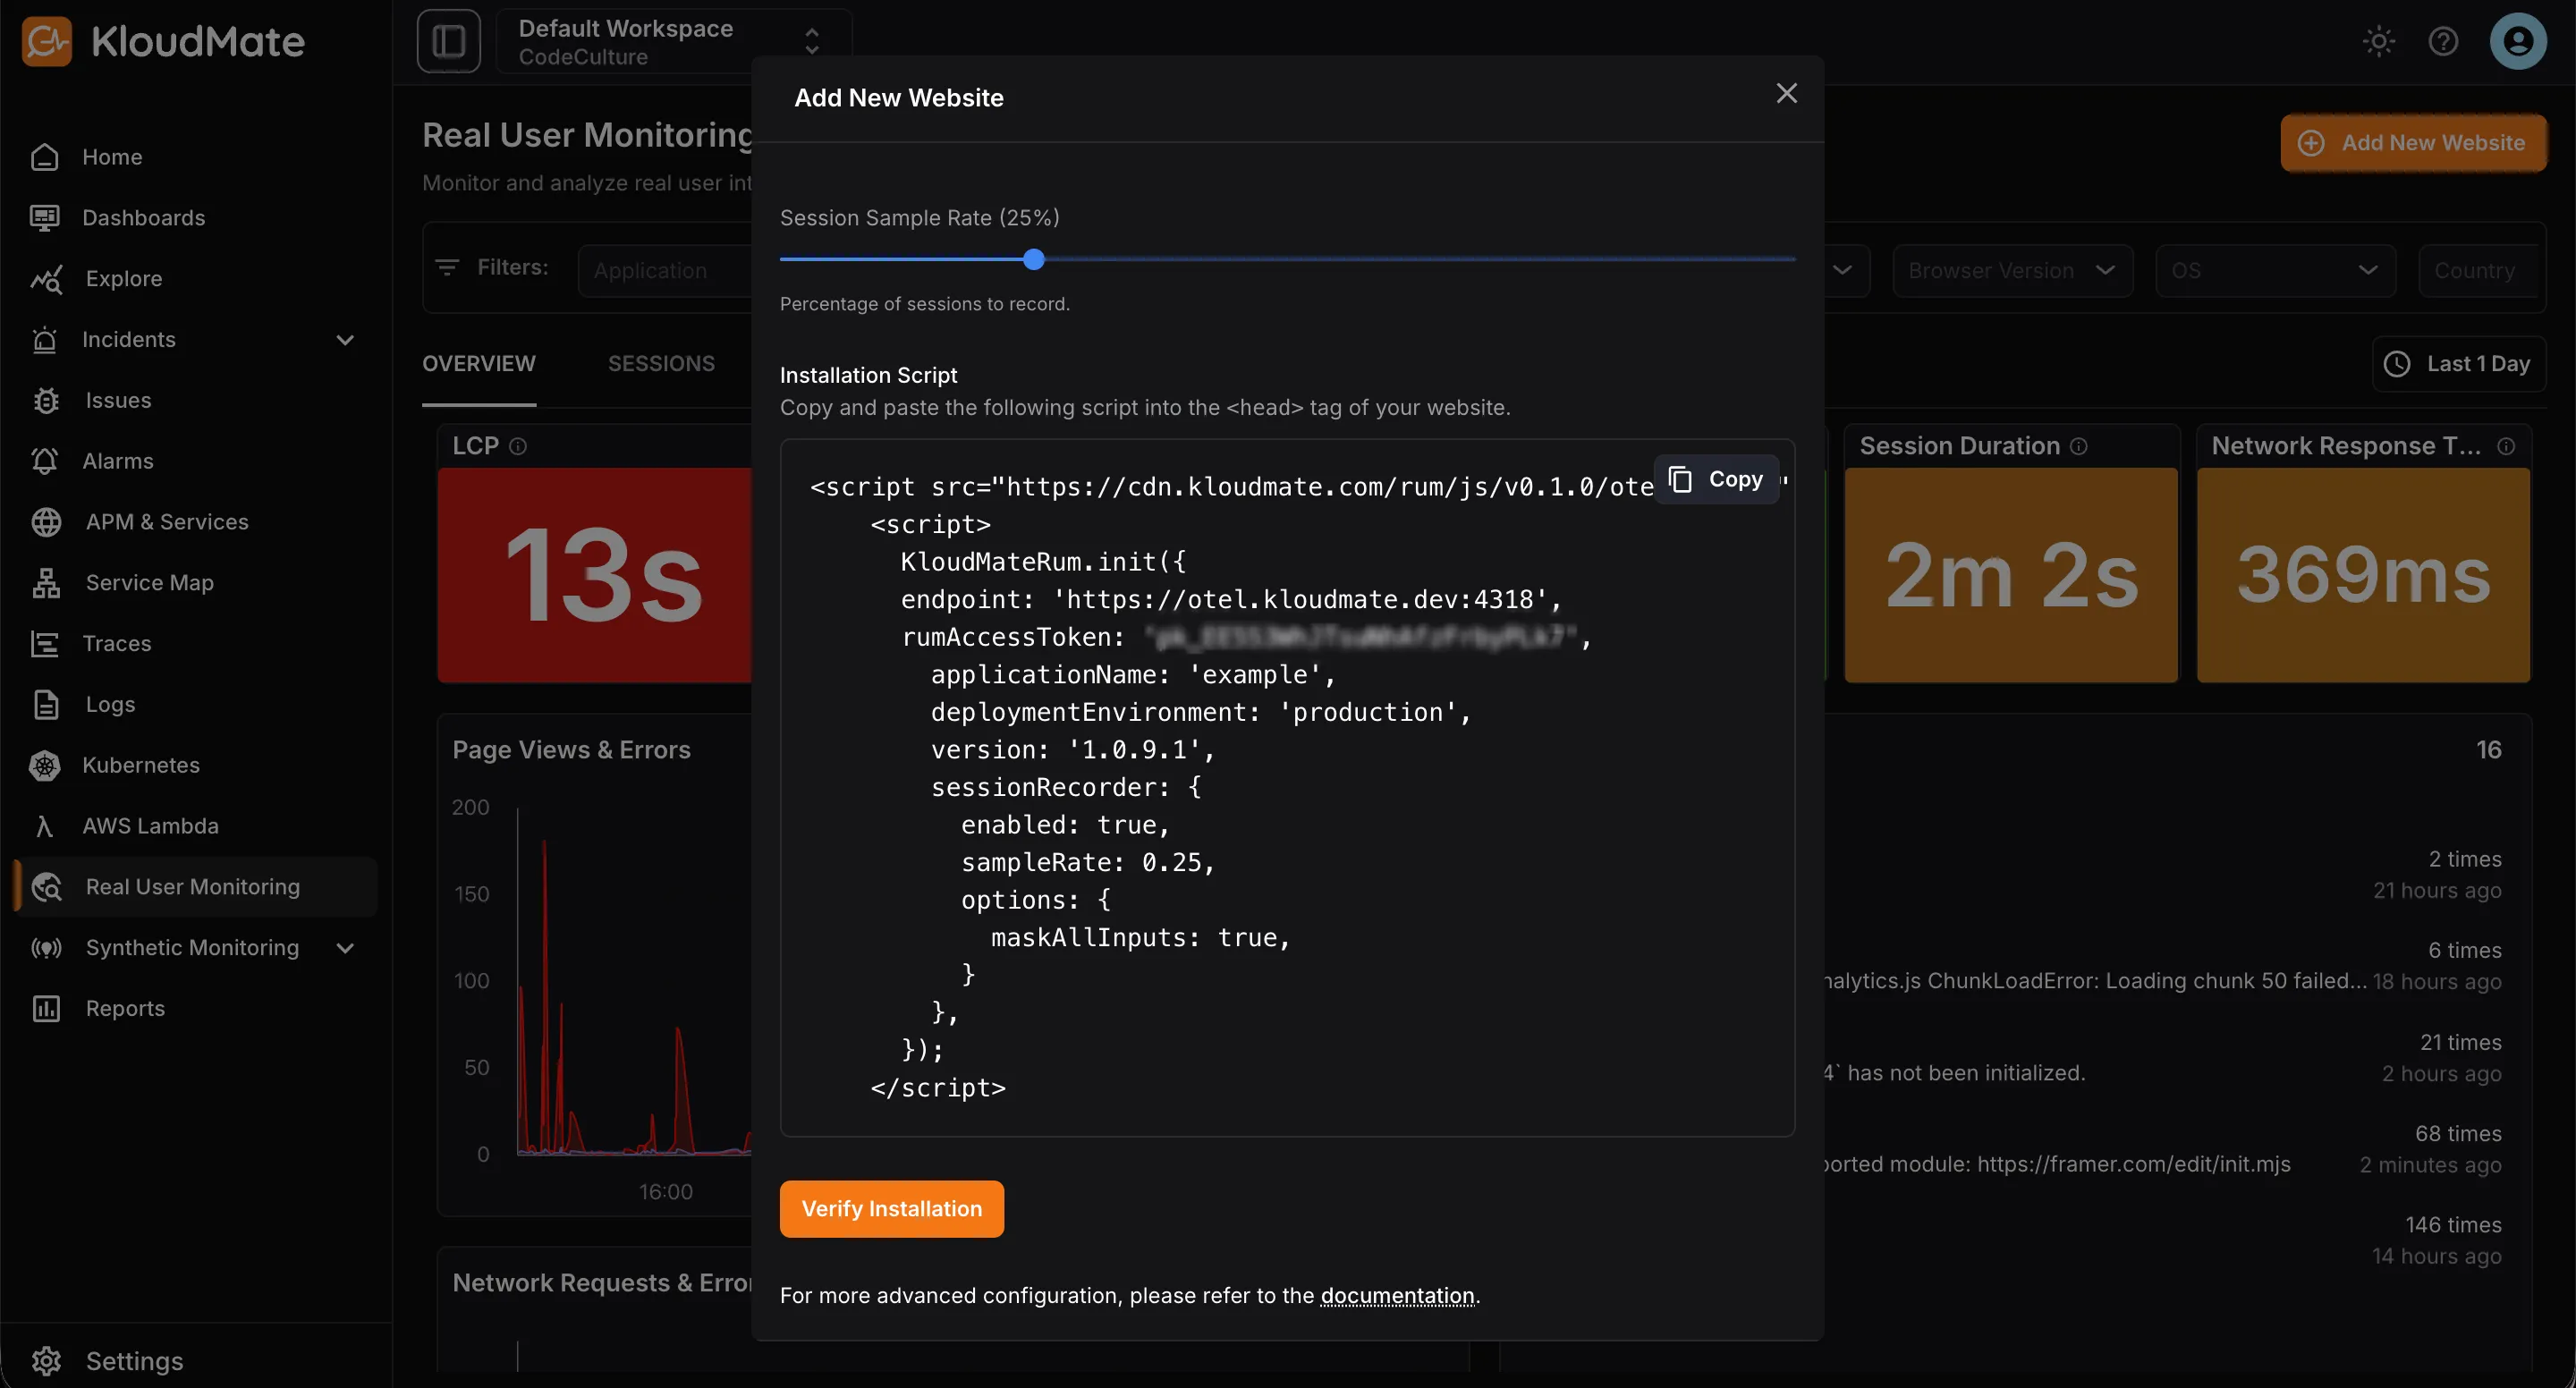Click inside the installation script code block
The width and height of the screenshot is (2576, 1388).
pos(1288,788)
